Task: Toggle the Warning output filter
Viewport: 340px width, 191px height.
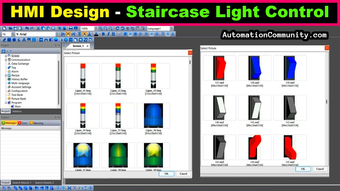Action: [x=36, y=123]
